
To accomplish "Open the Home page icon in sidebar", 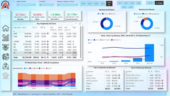I will [x=5, y=28].
